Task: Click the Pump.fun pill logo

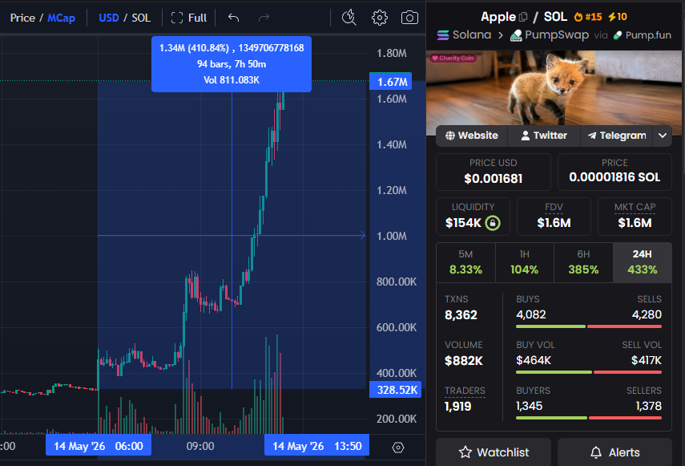Action: coord(617,35)
